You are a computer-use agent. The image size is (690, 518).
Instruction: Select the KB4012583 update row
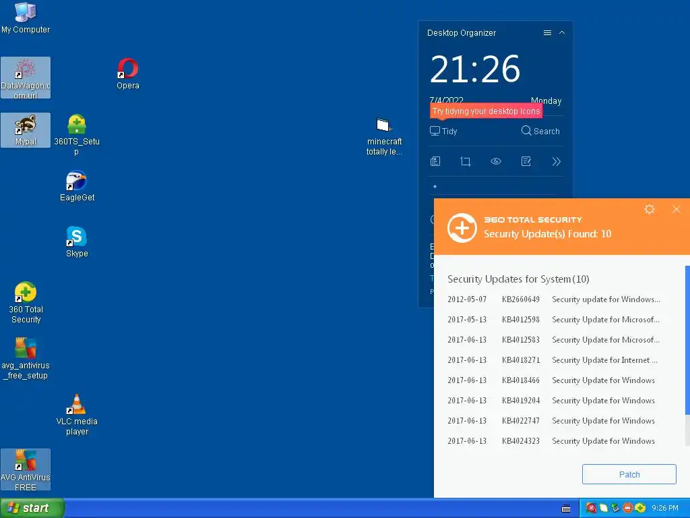tap(554, 340)
